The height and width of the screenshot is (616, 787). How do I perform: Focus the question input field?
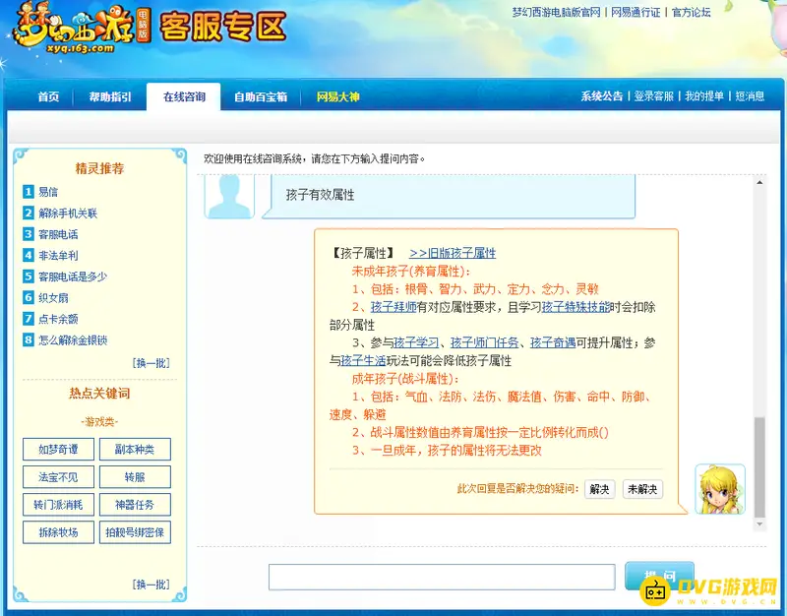tap(442, 577)
